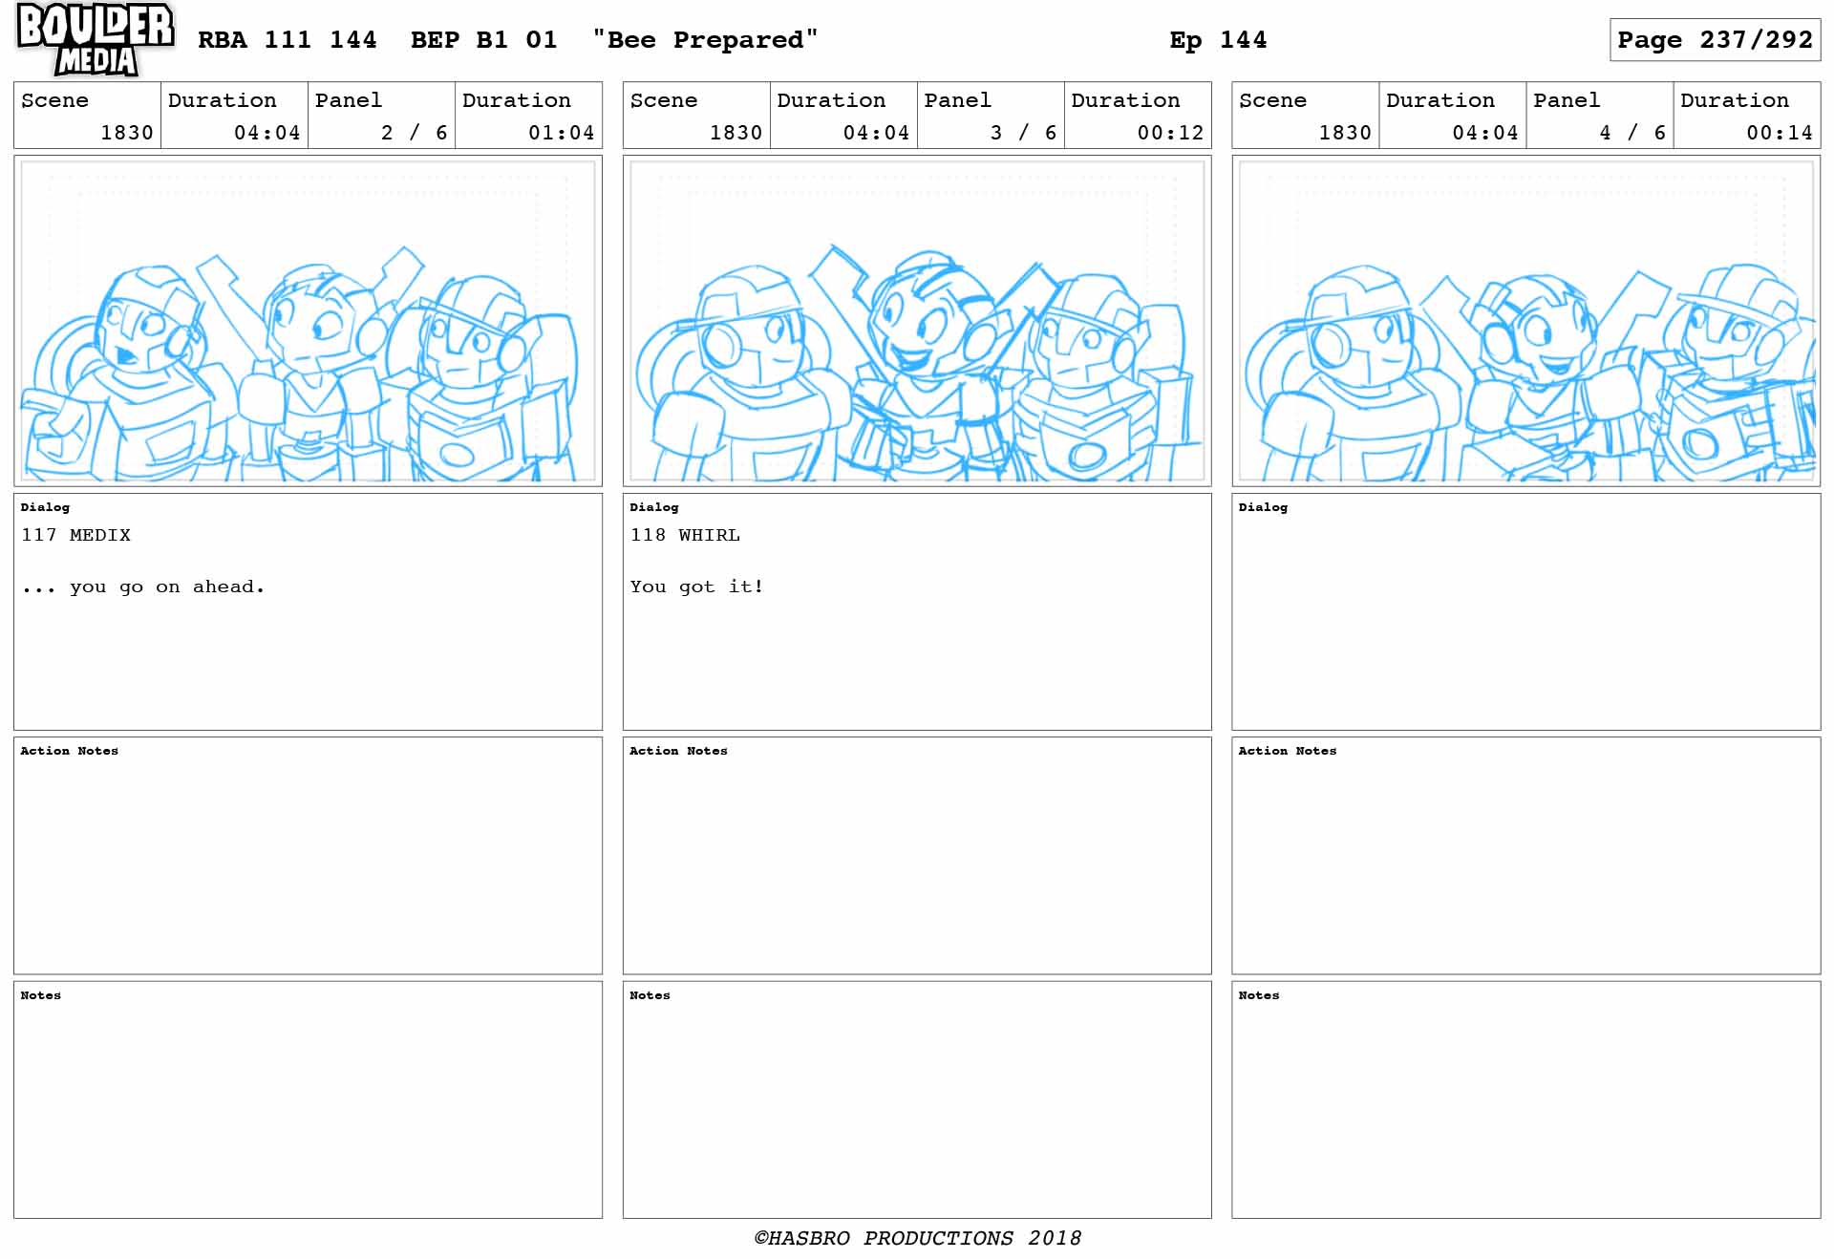Click the Action Notes box under panel 2
This screenshot has height=1259, width=1834.
point(308,855)
